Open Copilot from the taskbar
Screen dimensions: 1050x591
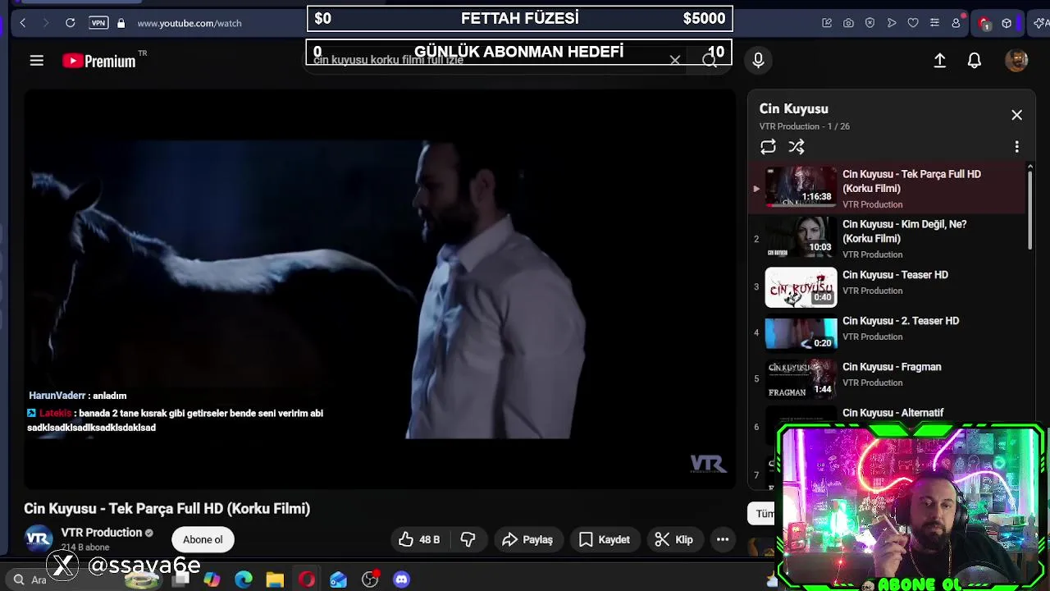tap(212, 580)
